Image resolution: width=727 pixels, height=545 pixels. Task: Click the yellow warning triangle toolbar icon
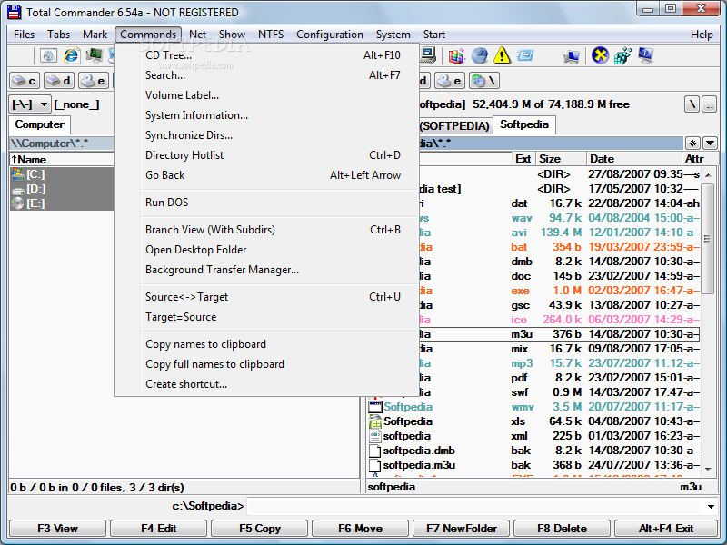pyautogui.click(x=502, y=56)
